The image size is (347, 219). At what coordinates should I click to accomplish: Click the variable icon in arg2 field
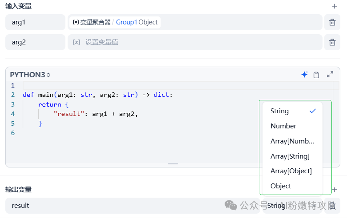click(x=77, y=42)
